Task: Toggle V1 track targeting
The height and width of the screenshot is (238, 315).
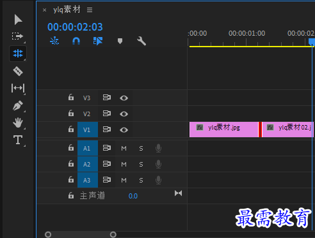Action: [x=88, y=130]
